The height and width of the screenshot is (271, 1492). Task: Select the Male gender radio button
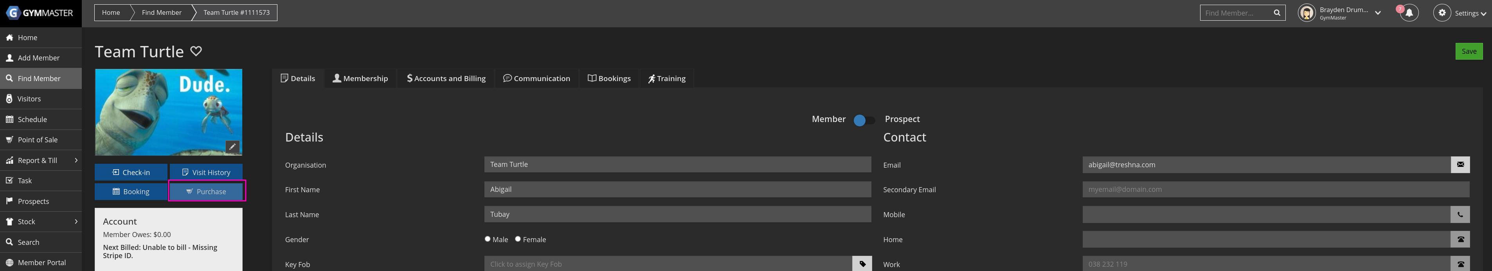pos(488,239)
